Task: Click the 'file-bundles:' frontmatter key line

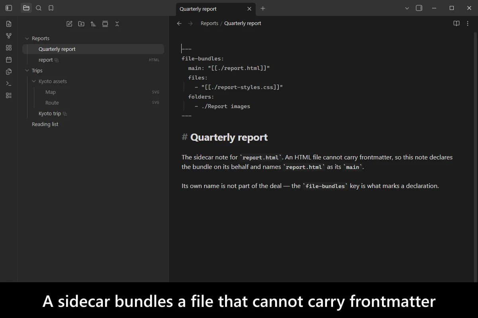Action: click(x=203, y=59)
